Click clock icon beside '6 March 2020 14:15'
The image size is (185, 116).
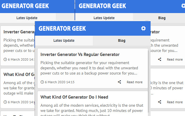click(x=42, y=82)
